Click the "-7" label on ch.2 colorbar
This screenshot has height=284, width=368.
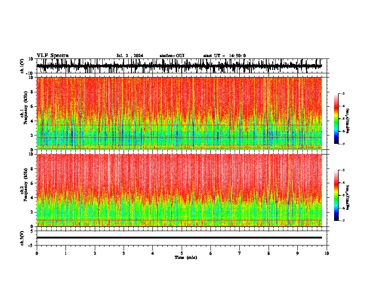click(342, 220)
